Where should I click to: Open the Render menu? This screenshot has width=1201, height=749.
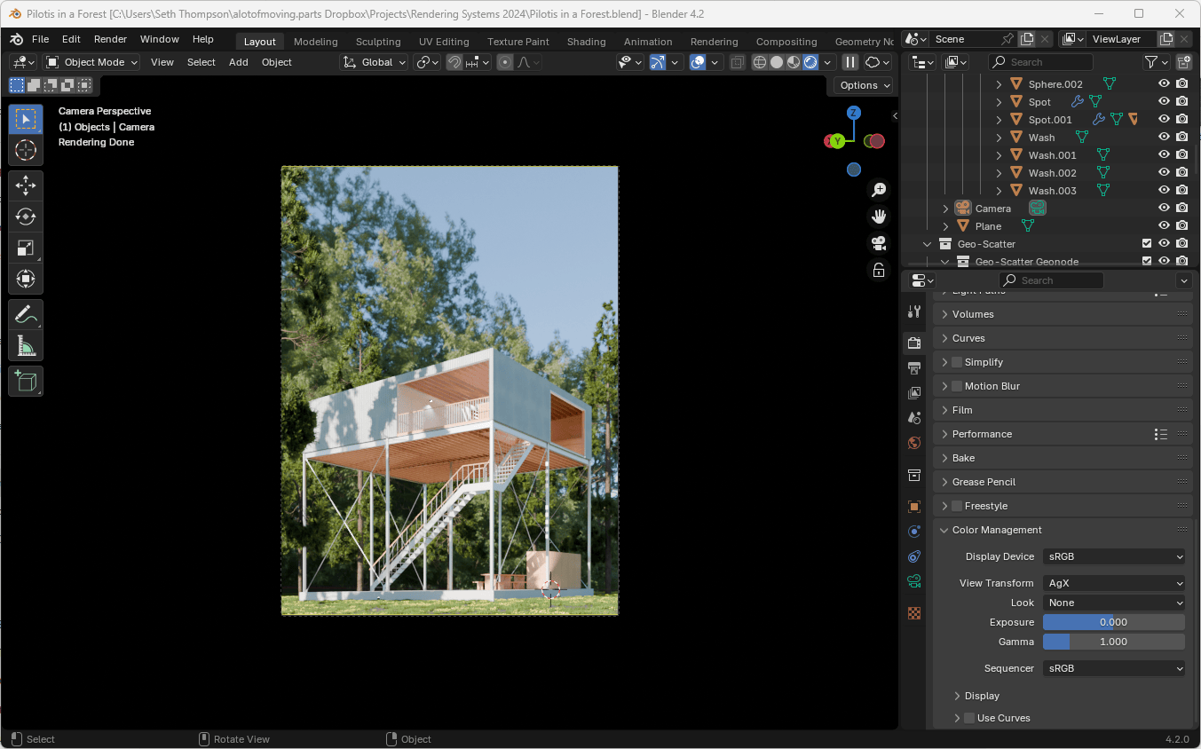pos(110,39)
